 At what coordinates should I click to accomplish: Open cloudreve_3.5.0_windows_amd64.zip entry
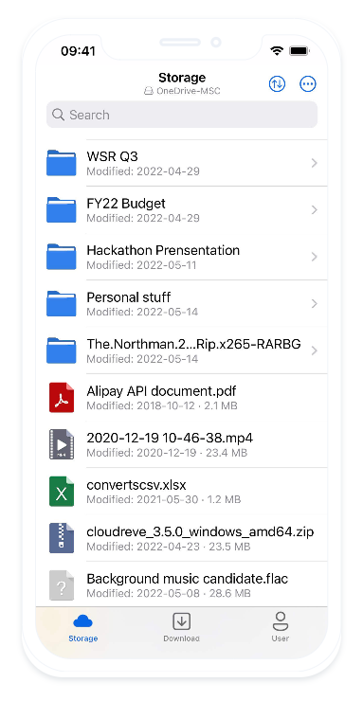click(x=187, y=538)
